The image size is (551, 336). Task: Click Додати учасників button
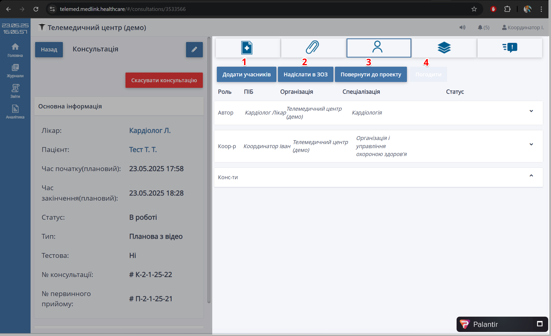click(x=246, y=74)
